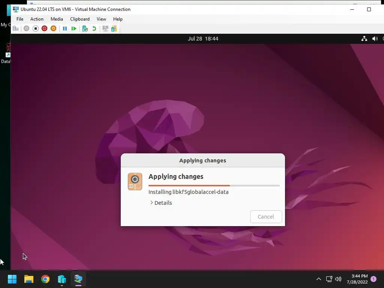
Task: Open the View menu
Action: pyautogui.click(x=101, y=19)
